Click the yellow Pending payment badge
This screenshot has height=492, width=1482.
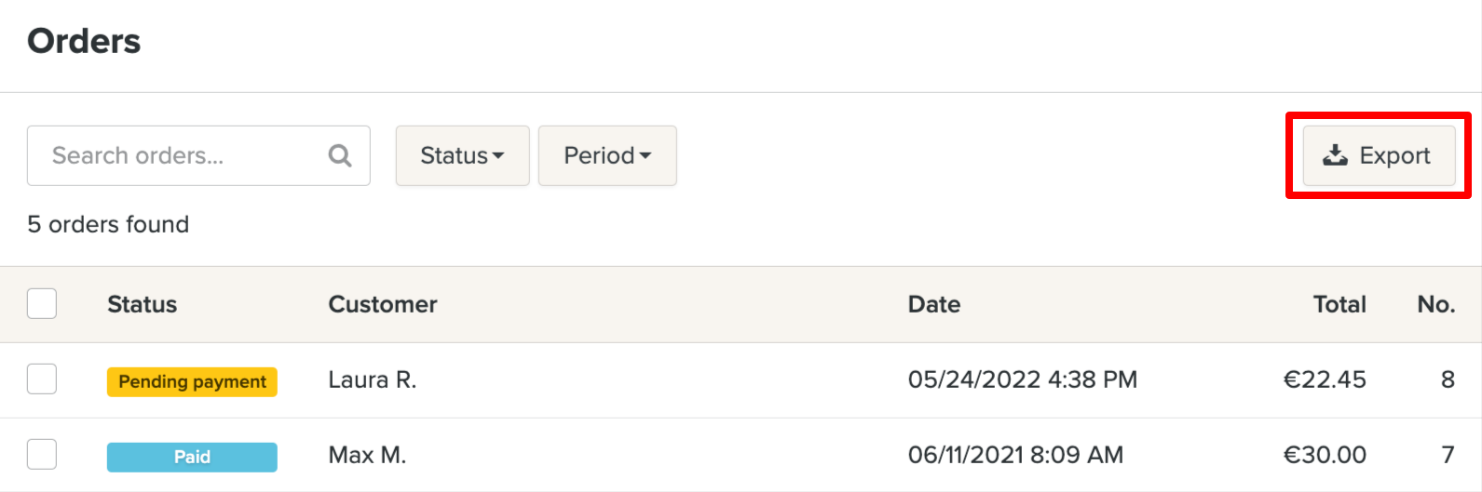pos(192,381)
